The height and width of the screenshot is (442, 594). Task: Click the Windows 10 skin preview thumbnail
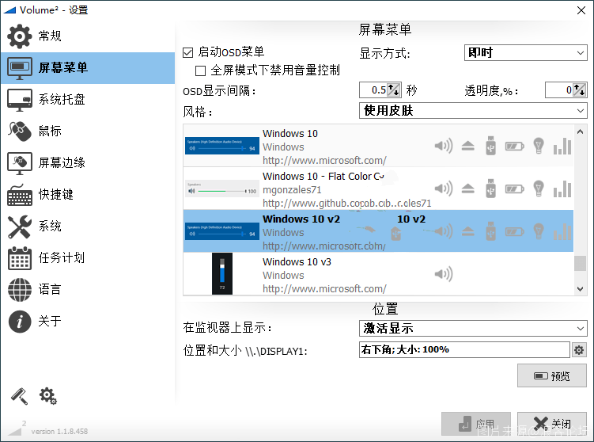coord(222,146)
